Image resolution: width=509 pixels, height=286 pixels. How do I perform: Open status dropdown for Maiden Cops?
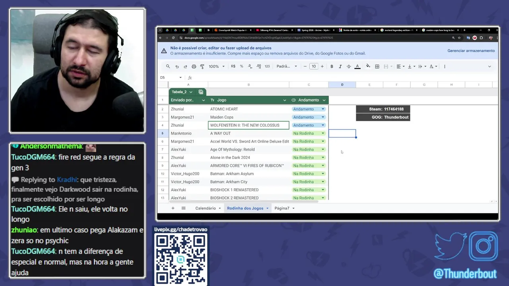323,117
